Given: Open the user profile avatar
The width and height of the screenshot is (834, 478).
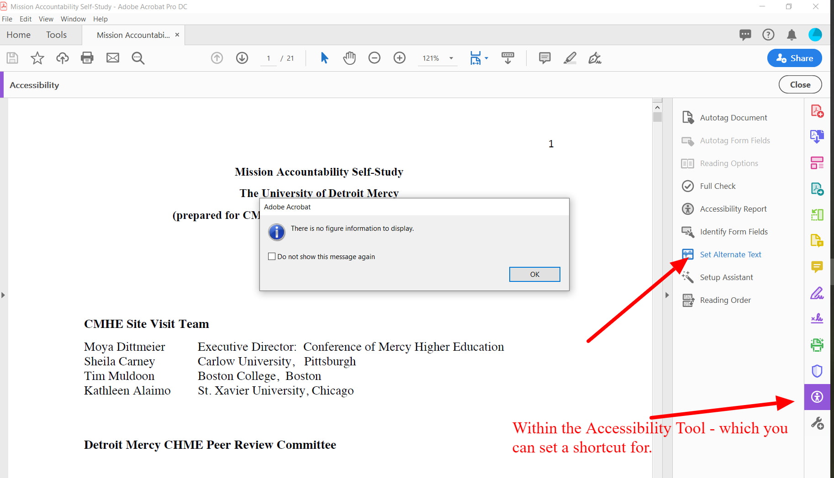Looking at the screenshot, I should (815, 35).
